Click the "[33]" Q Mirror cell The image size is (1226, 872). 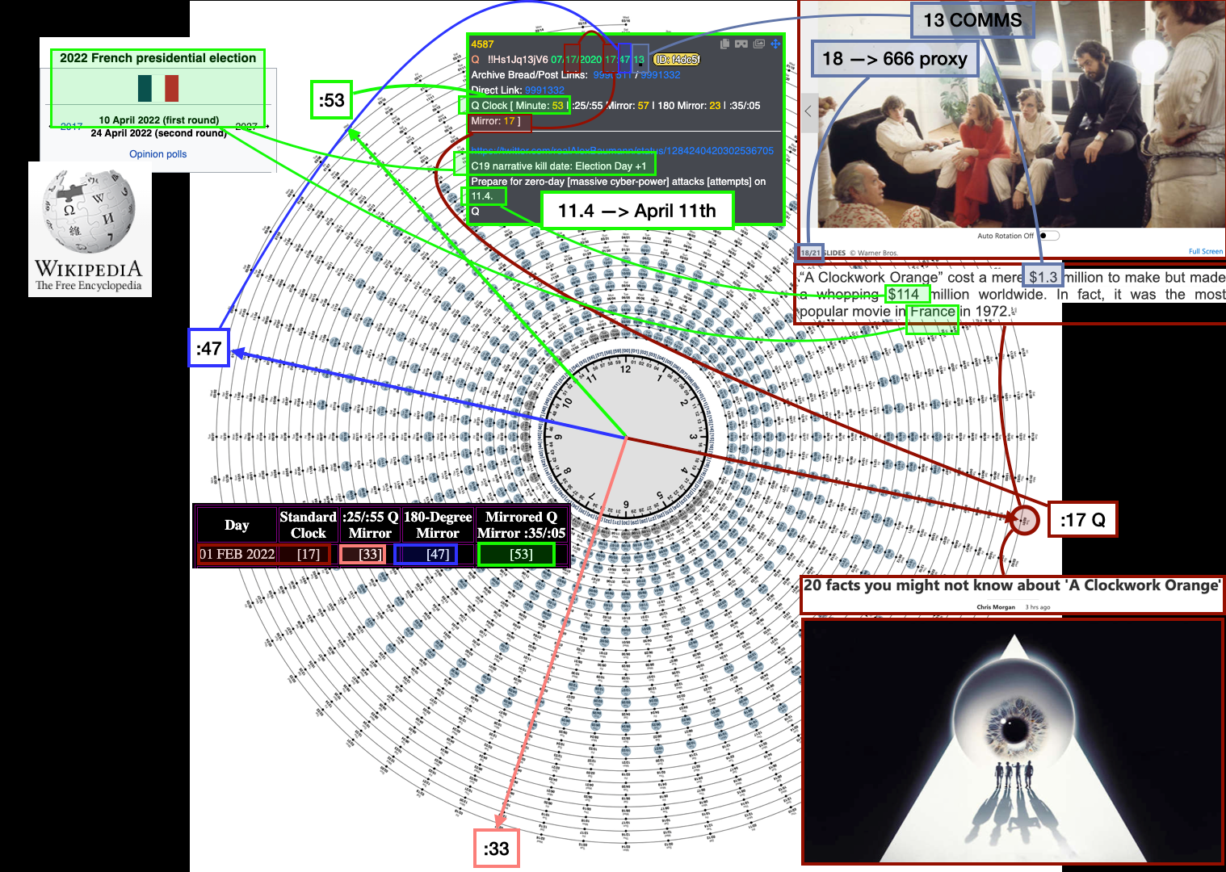[370, 554]
